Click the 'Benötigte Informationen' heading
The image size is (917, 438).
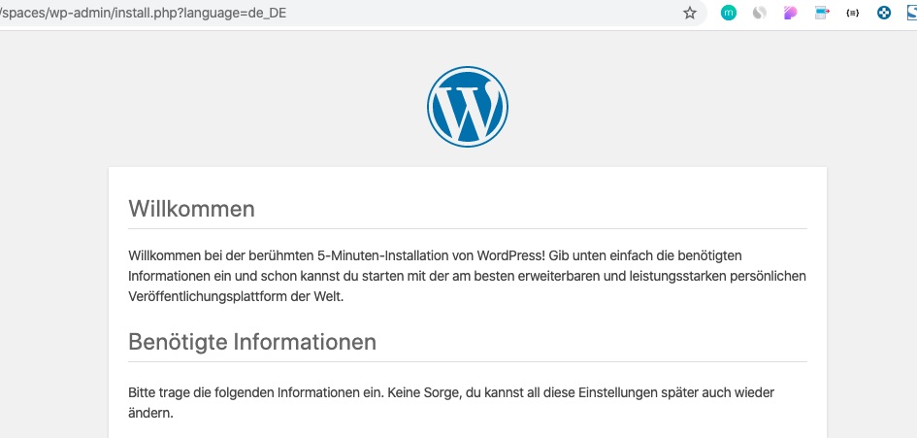[252, 342]
